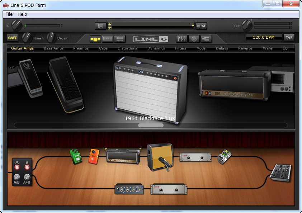Select the tan speaker cabinet with microphone

tap(160, 157)
